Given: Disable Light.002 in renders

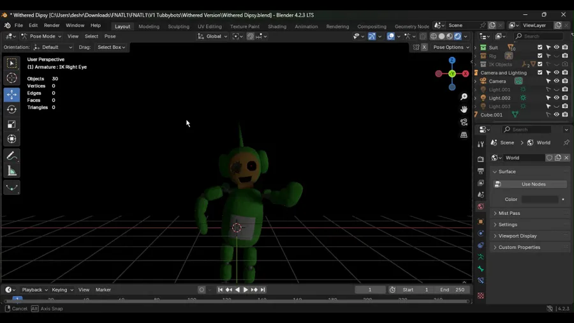Looking at the screenshot, I should click(565, 98).
